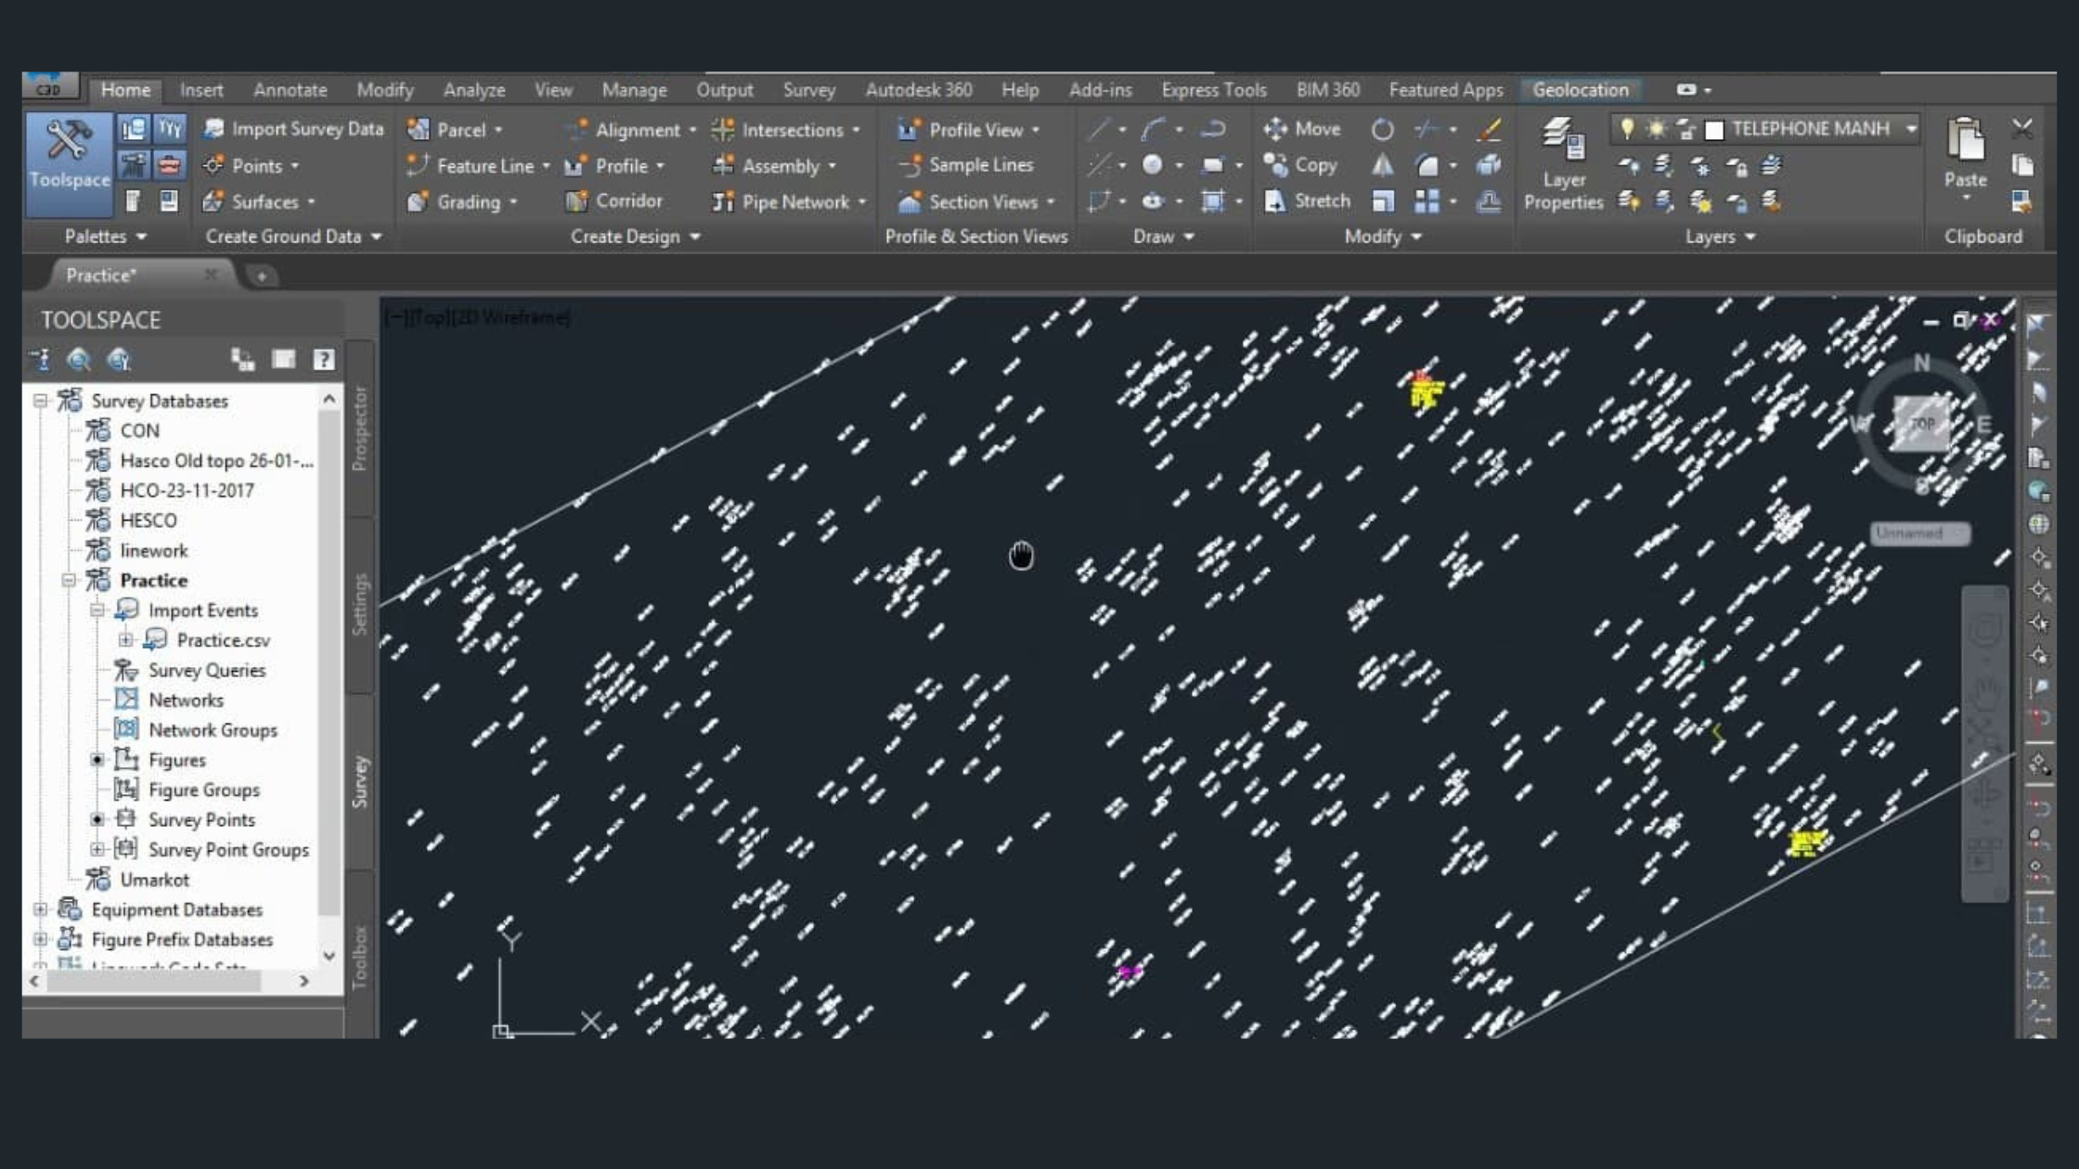The image size is (2079, 1169).
Task: Switch to the Annotate ribbon tab
Action: (290, 90)
